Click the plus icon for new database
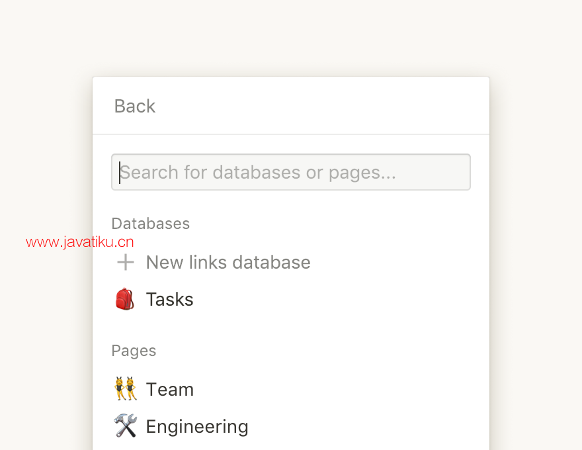 point(126,263)
